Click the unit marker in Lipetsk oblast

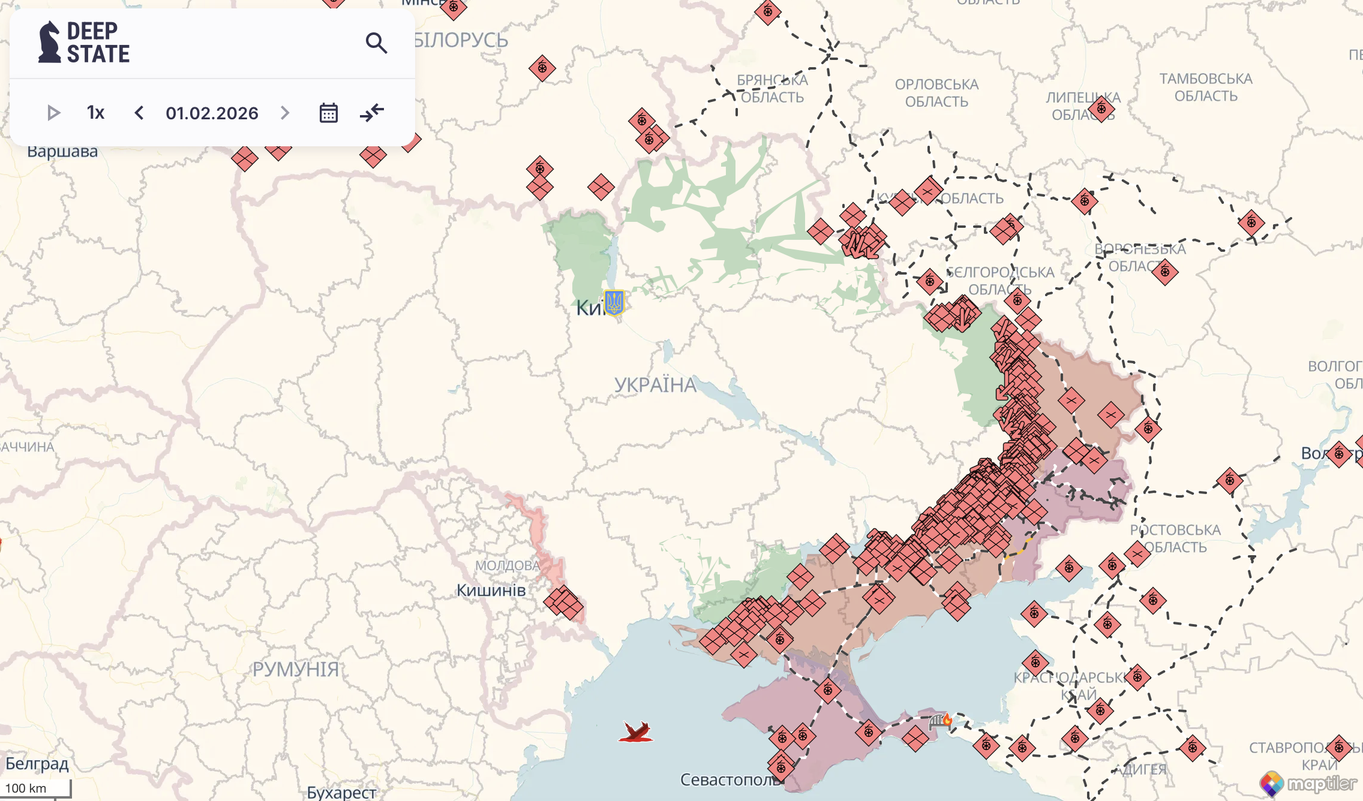pyautogui.click(x=1101, y=109)
